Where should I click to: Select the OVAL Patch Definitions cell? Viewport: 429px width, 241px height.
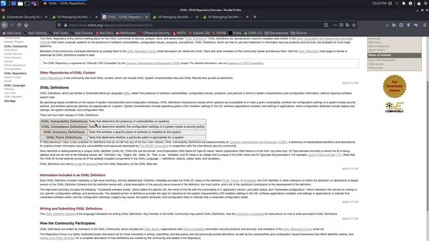[x=64, y=137]
